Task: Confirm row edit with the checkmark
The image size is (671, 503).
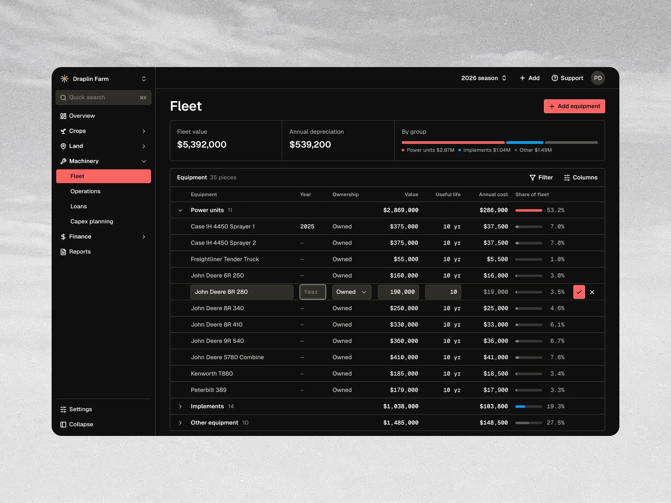Action: pos(579,292)
